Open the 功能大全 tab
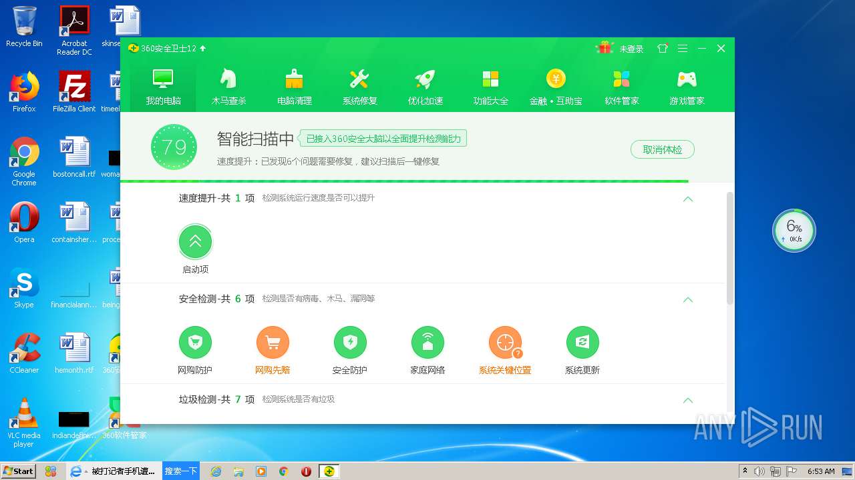The width and height of the screenshot is (855, 480). (490, 87)
